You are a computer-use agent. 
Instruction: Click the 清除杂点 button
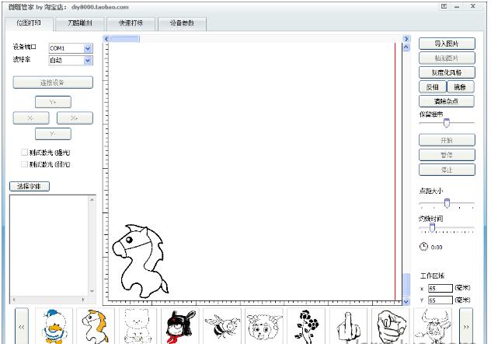(447, 101)
